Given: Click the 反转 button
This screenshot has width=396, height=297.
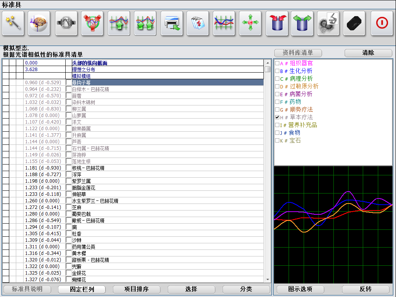Looking at the screenshot, I should point(366,289).
